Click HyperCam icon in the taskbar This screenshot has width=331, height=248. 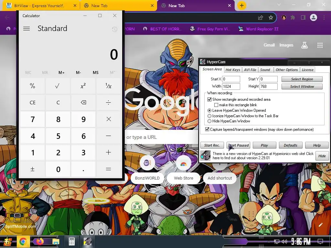[x=87, y=242]
